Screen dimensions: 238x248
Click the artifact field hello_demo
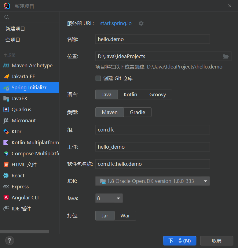[x=152, y=147]
